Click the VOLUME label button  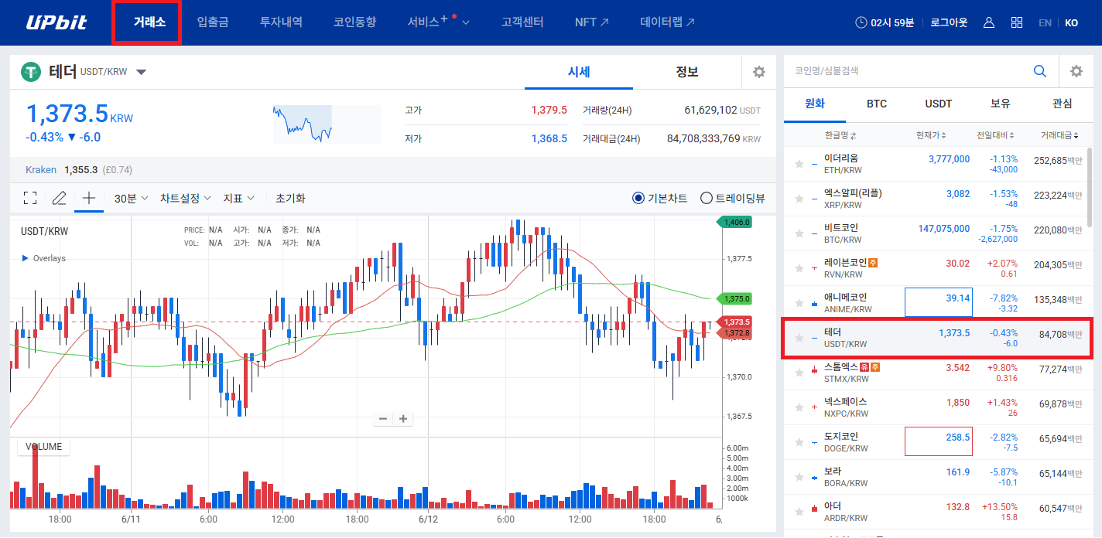[43, 447]
